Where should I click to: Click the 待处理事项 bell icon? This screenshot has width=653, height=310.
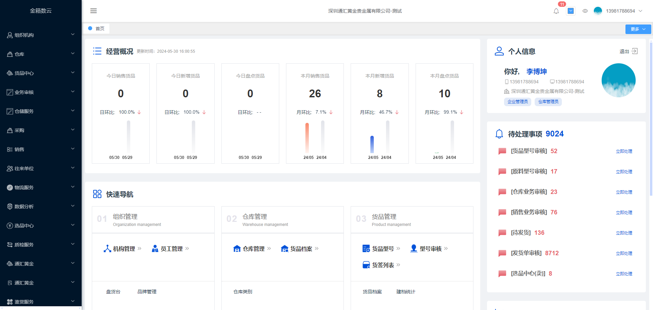pyautogui.click(x=499, y=134)
